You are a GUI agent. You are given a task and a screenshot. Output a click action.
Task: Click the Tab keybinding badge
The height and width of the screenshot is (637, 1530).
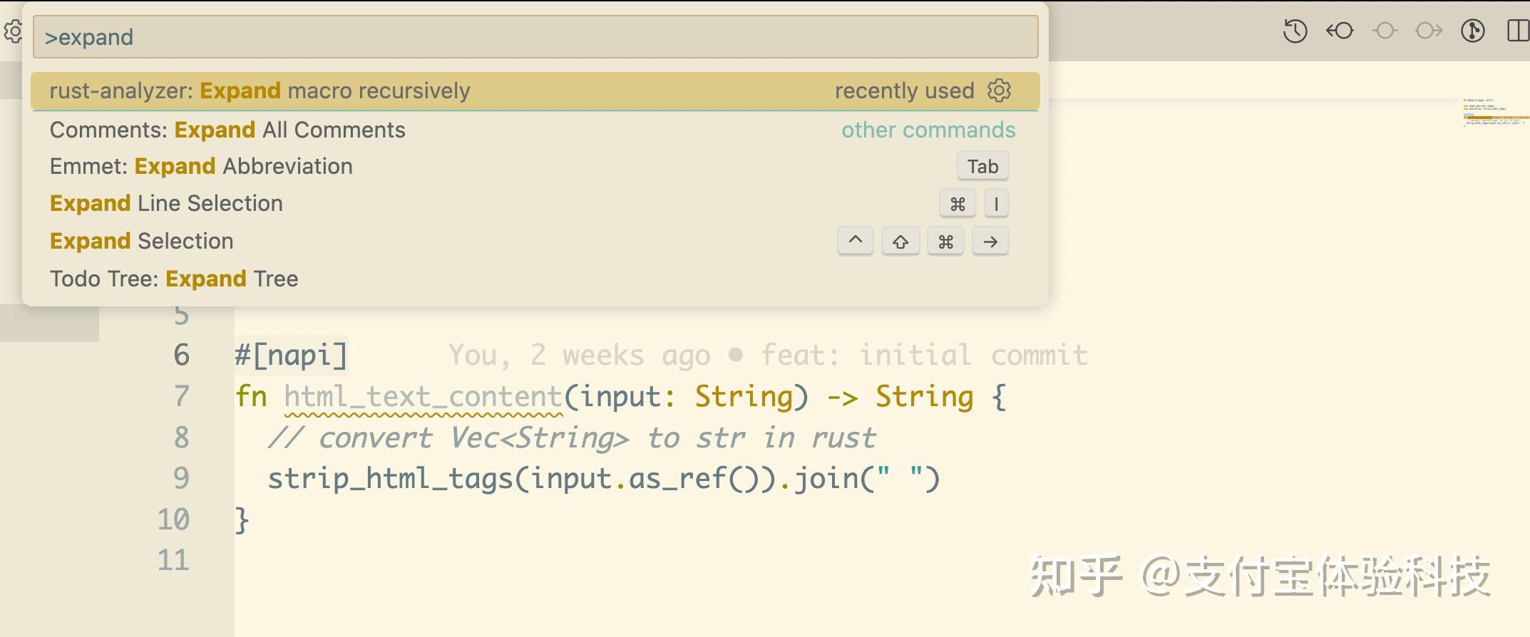point(982,167)
